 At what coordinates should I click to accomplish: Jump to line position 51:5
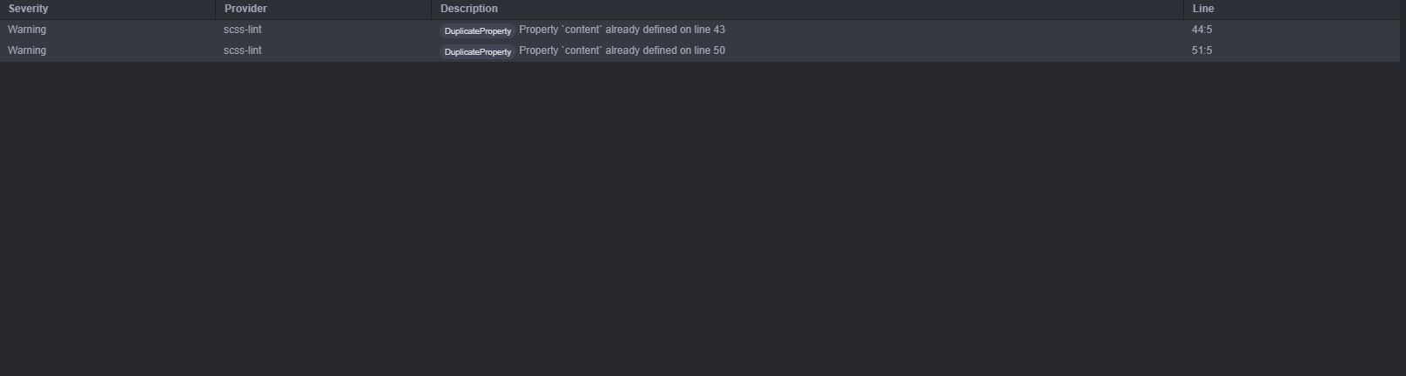click(1201, 50)
